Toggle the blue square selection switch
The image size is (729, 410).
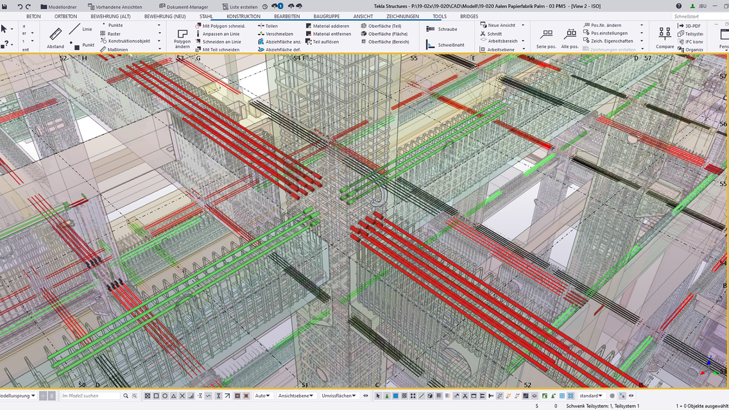(396, 396)
